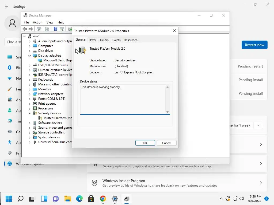
Task: Expand Audio inputs and outputs node
Action: click(29, 41)
